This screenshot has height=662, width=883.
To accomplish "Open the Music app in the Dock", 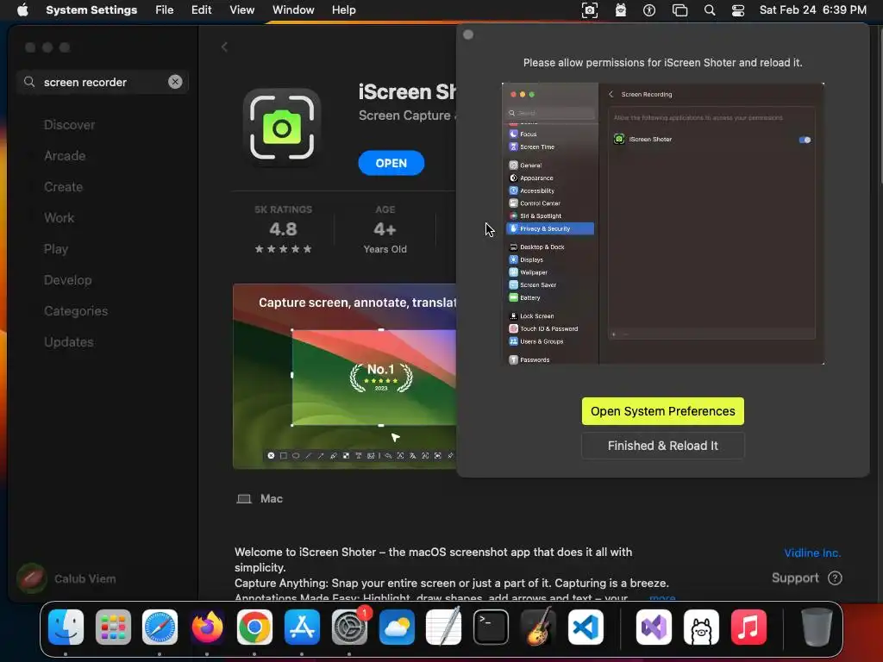I will (748, 627).
